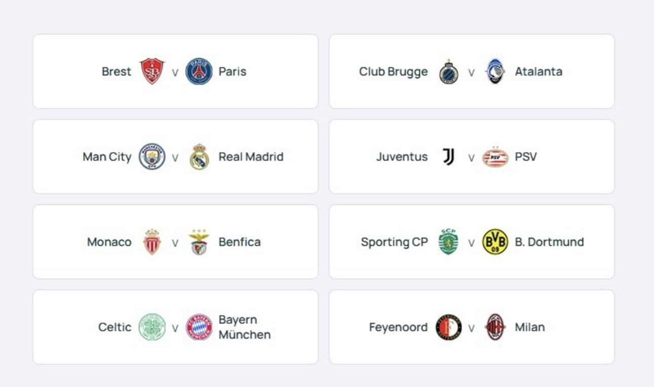The width and height of the screenshot is (654, 387).
Task: Click the Celtic clover crest
Action: [152, 327]
